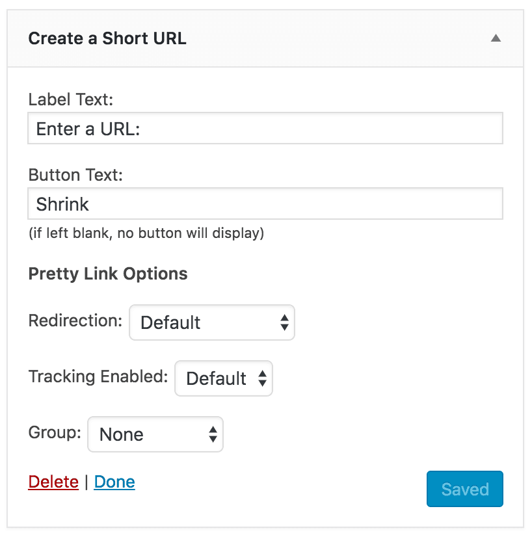Click the Create a Short URL header
Viewport: 532px width, 537px height.
(107, 38)
